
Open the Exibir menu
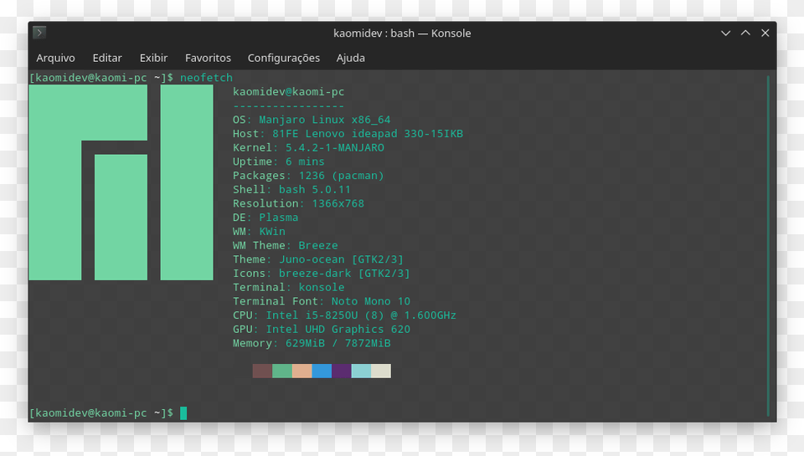coord(153,58)
